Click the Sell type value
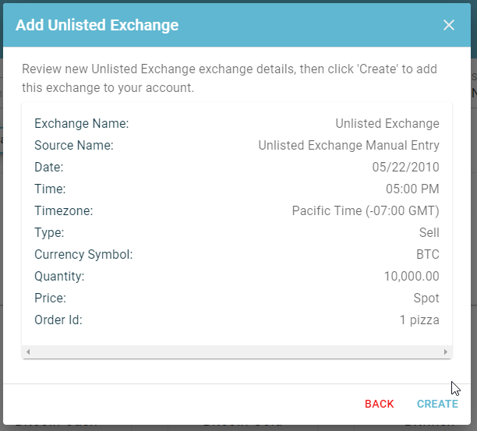This screenshot has width=477, height=431. tap(429, 233)
